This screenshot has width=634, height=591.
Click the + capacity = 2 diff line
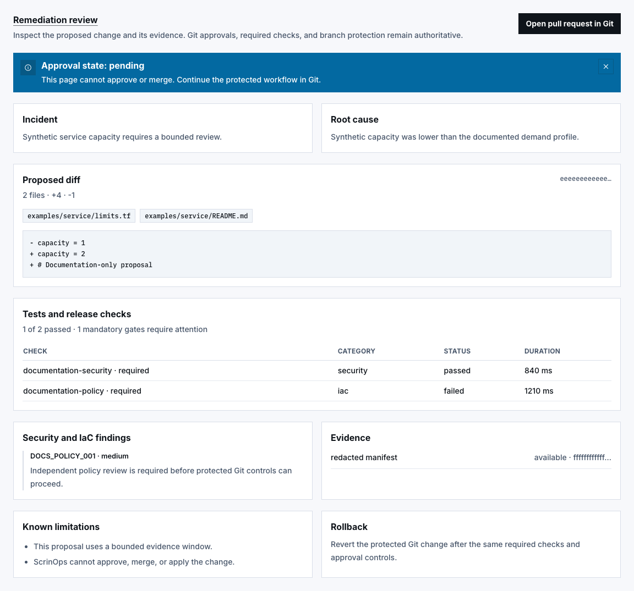click(57, 253)
